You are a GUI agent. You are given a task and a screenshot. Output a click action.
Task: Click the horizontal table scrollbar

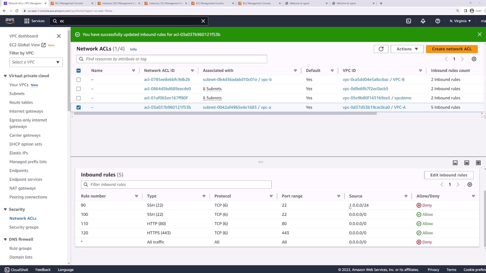coord(225,113)
